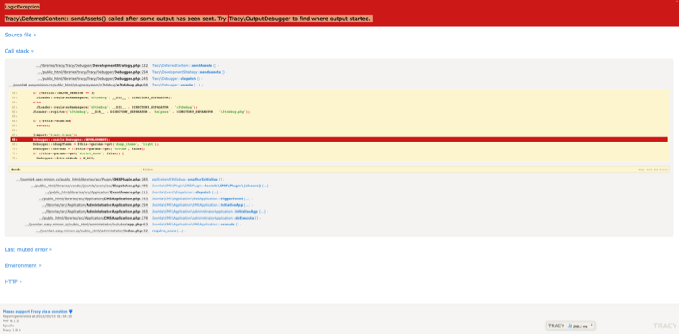Click the highlighted red code line 68
Screen dimensions: 679x334
point(339,140)
